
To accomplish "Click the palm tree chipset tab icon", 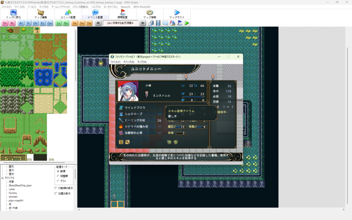I will [x=37, y=30].
